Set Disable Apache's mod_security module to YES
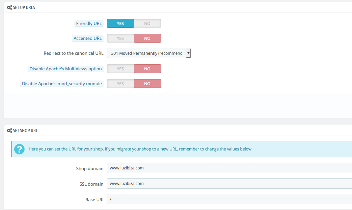This screenshot has height=210, width=352. [x=120, y=84]
